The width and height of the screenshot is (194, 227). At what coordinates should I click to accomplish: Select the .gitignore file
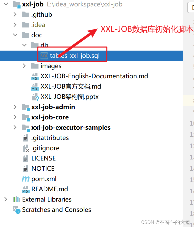[x=45, y=148]
